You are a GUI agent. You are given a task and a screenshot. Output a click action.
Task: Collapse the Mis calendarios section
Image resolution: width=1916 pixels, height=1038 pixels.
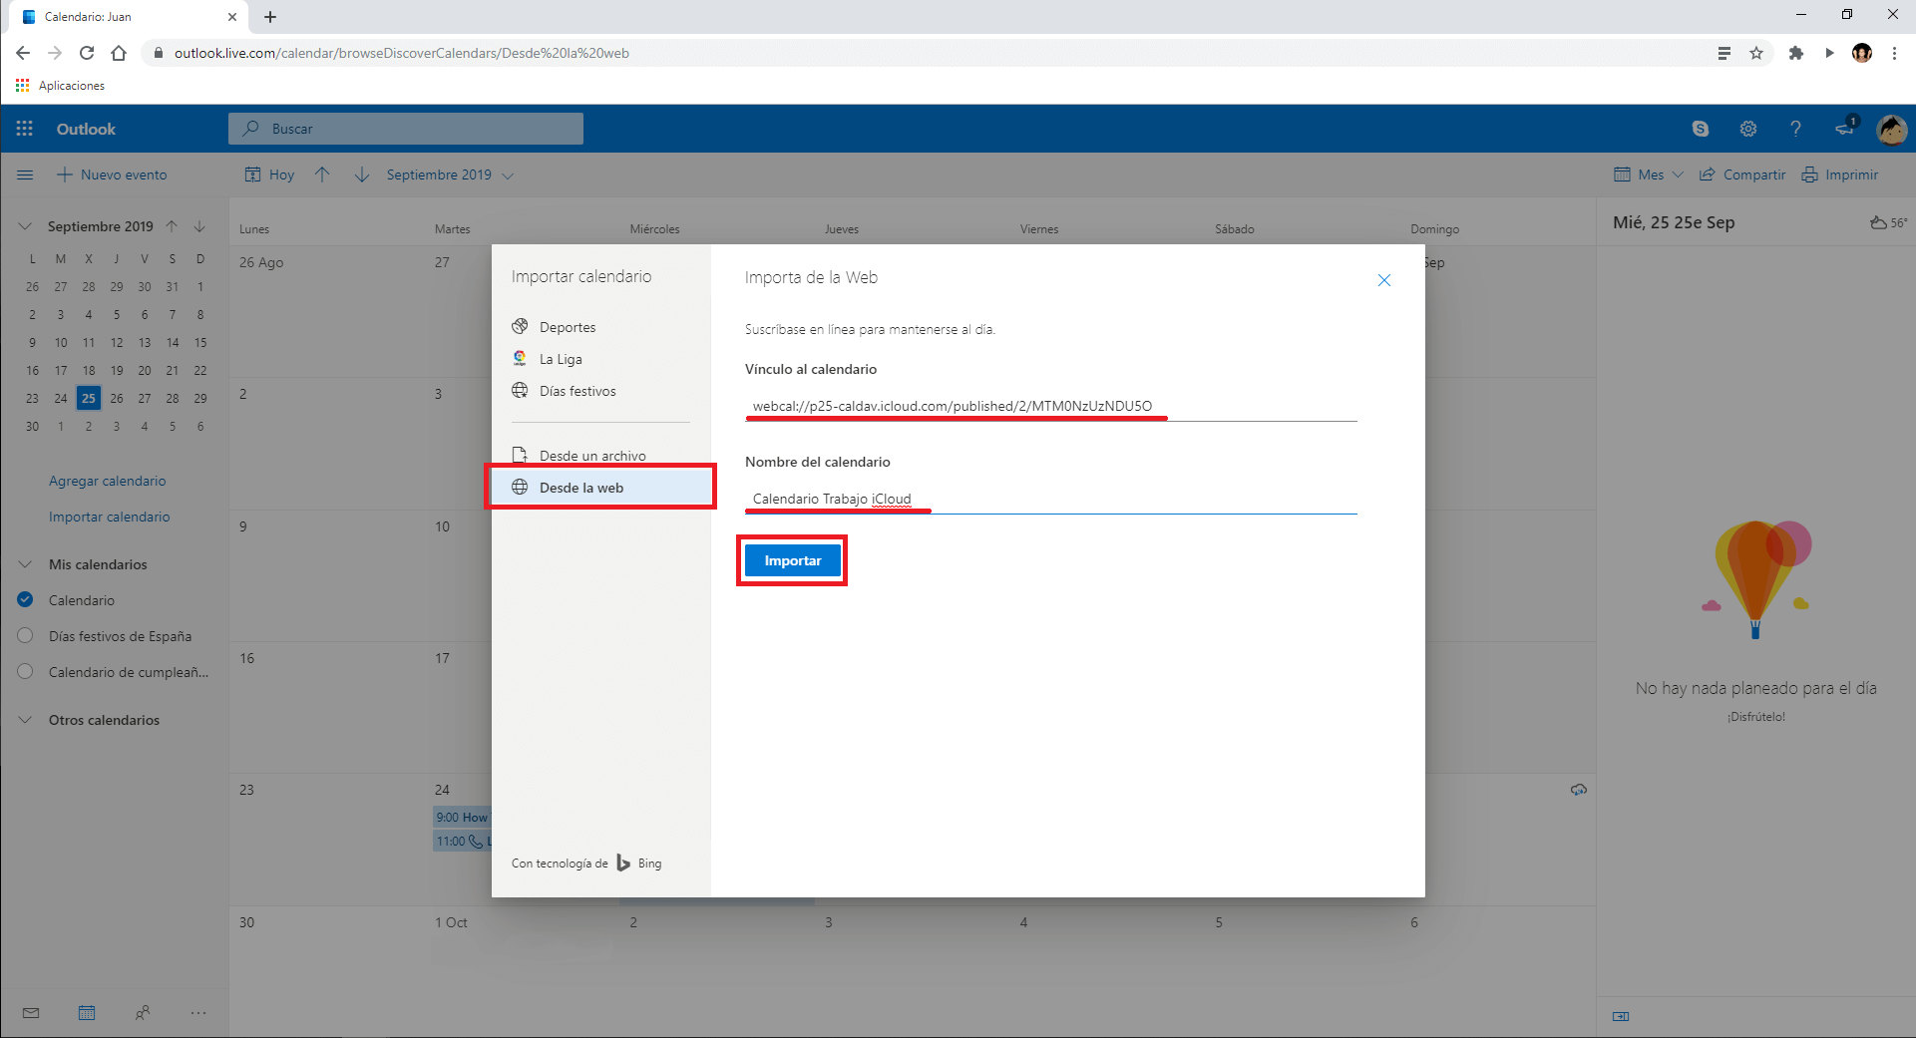[25, 564]
